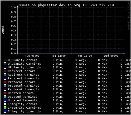Click the Wed 00:00 time axis label
The width and height of the screenshot is (131, 115).
[x=111, y=56]
